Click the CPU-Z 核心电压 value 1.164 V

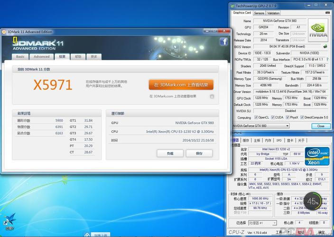click(x=294, y=164)
